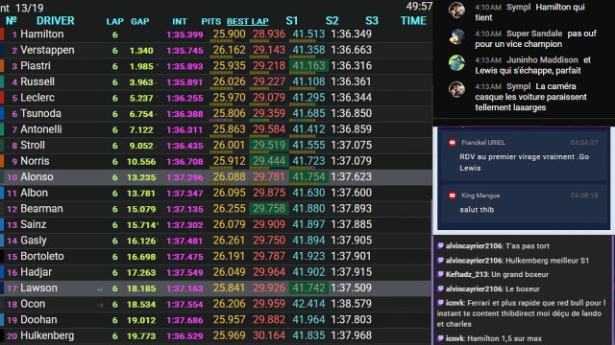Click the S1 sector column header
Viewport: 615px width, 345px height.
pos(292,21)
